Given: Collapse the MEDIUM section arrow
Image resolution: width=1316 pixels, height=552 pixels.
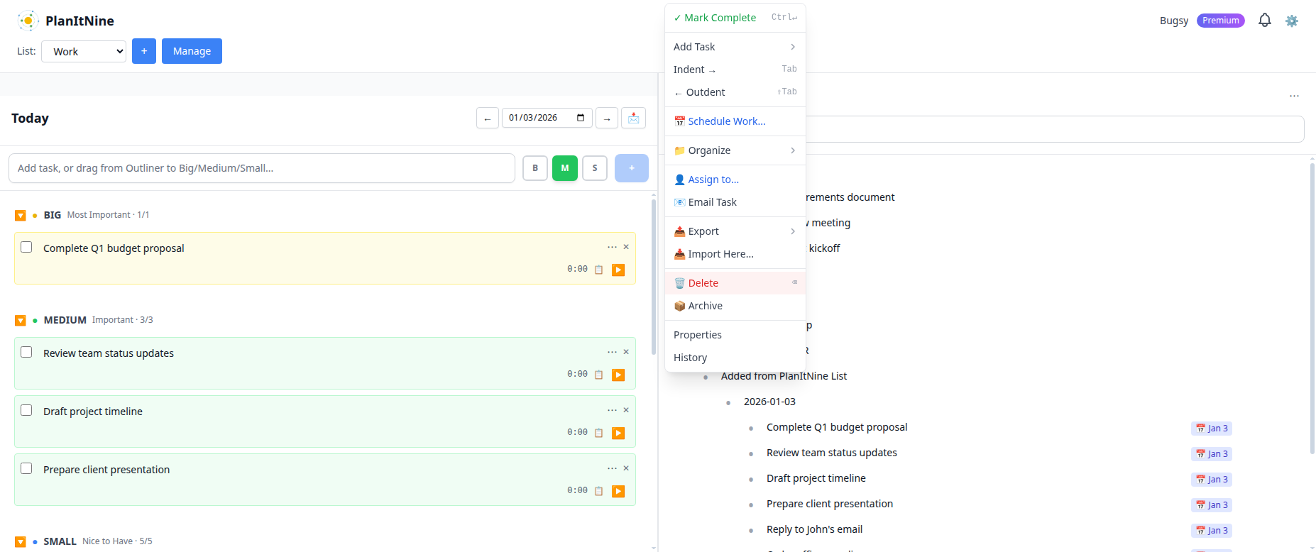Looking at the screenshot, I should pos(21,321).
